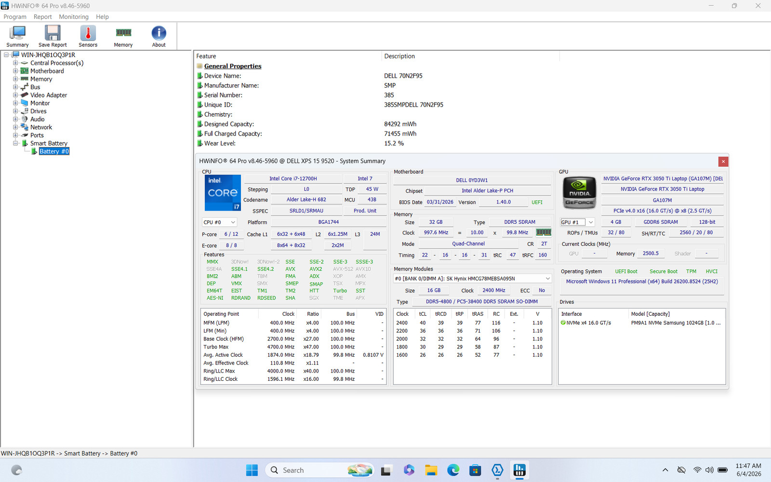Close the System Summary panel
Screen dimensions: 771x482
723,161
